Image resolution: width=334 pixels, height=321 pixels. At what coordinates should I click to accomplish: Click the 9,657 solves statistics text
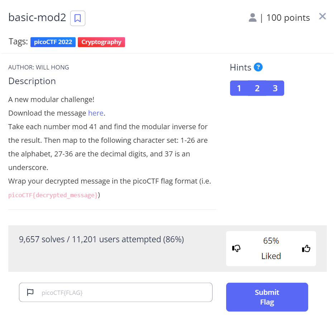pyautogui.click(x=101, y=239)
